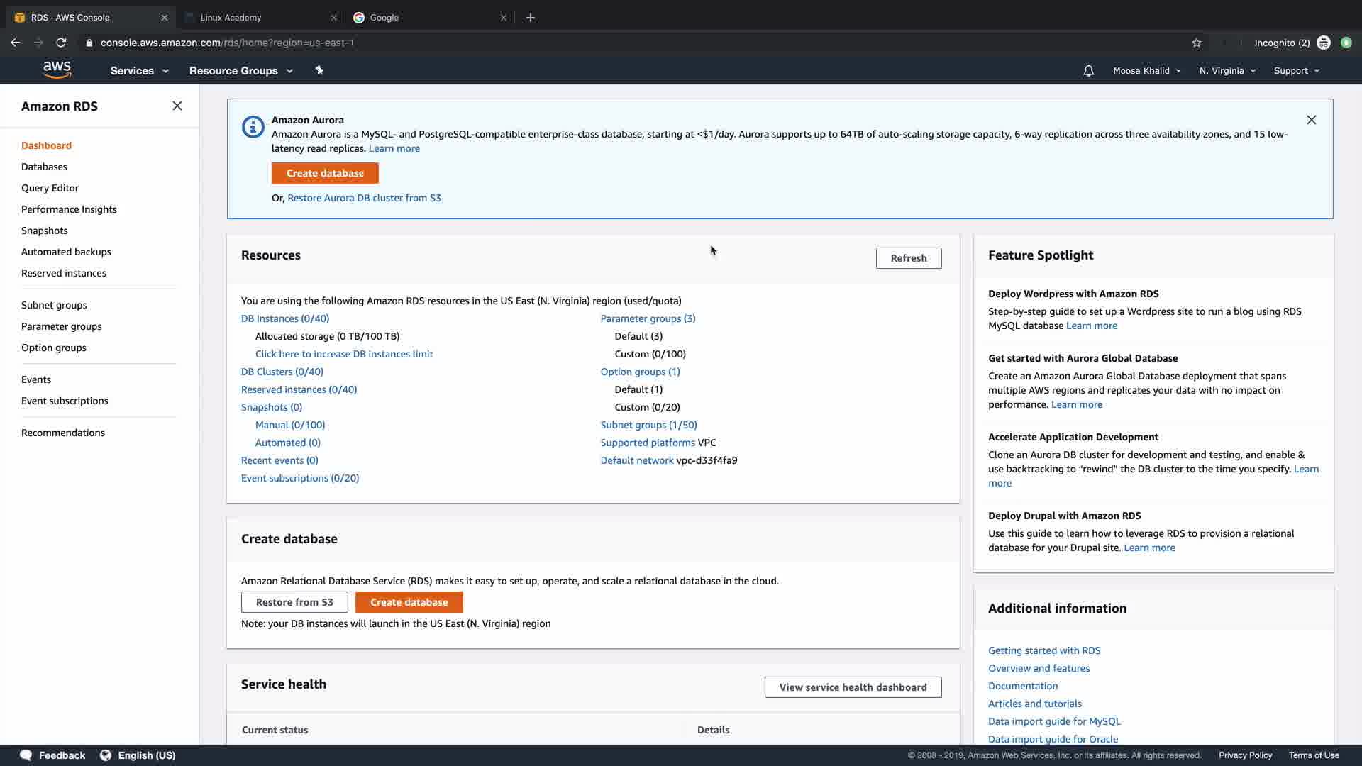Click the browser address bar URL
Image resolution: width=1362 pixels, height=766 pixels.
227,43
